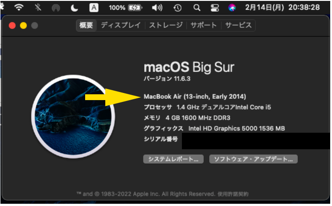Click the グラフィックス Intel HD Graphics line
This screenshot has height=206, width=332.
point(214,128)
